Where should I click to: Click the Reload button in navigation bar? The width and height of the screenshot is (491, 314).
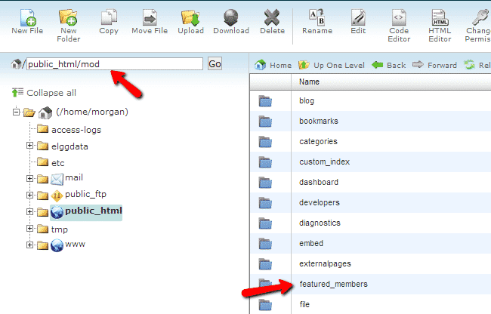pyautogui.click(x=477, y=65)
